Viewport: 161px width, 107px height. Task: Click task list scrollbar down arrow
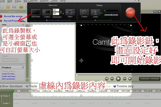[27, 80]
